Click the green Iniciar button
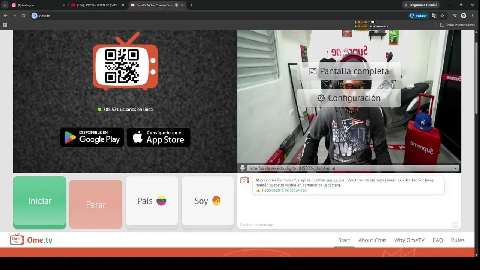This screenshot has width=480, height=270. (x=40, y=202)
